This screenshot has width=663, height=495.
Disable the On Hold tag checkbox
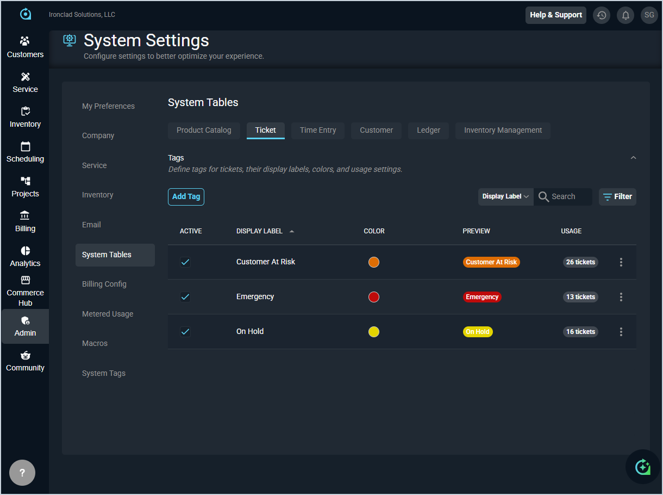click(x=185, y=332)
